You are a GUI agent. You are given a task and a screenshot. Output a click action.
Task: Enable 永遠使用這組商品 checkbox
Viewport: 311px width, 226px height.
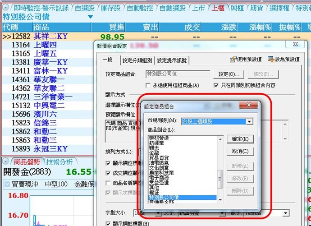148,85
